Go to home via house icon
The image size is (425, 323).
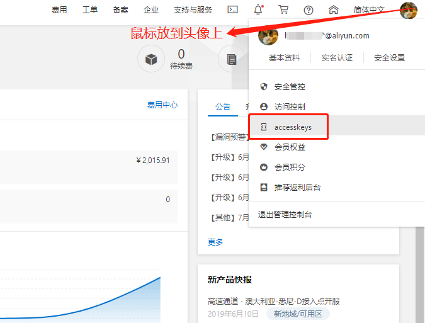tap(334, 9)
